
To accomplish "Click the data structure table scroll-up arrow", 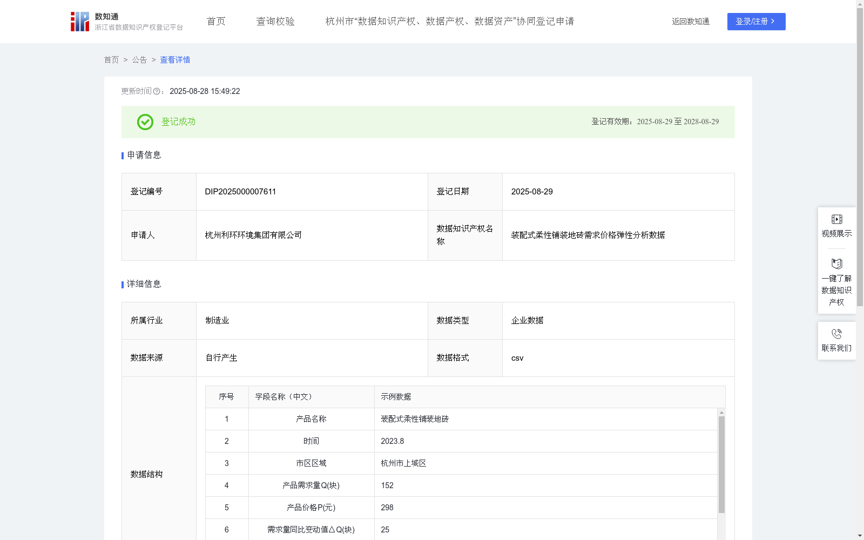I will (721, 413).
